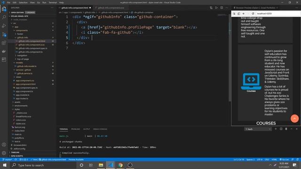Open the Terminal menu in the menu bar

coord(53,3)
